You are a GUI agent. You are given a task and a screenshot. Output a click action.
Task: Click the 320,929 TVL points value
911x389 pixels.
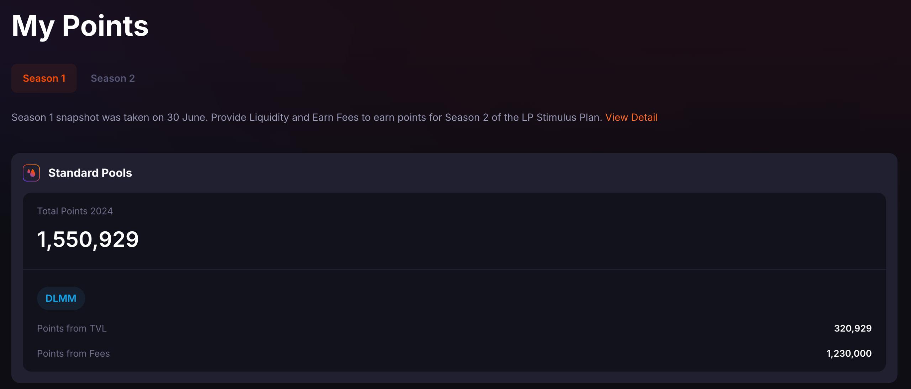pos(853,328)
